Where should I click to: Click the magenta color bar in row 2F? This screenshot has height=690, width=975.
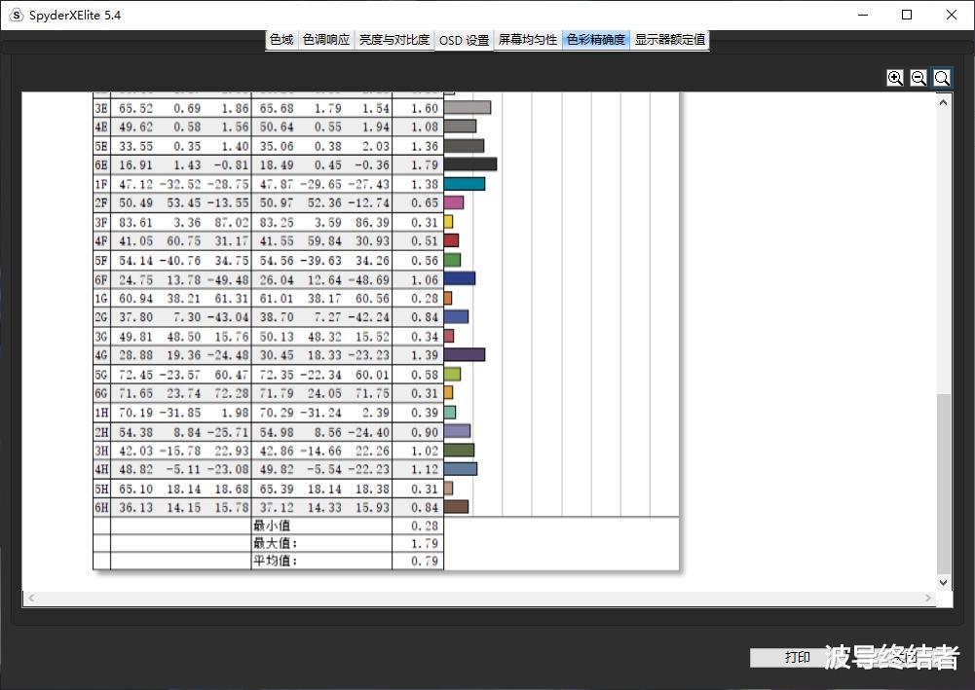[456, 202]
